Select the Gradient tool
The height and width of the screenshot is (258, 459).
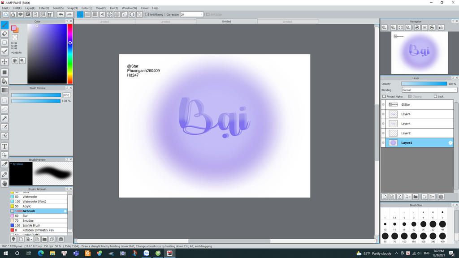(4, 90)
